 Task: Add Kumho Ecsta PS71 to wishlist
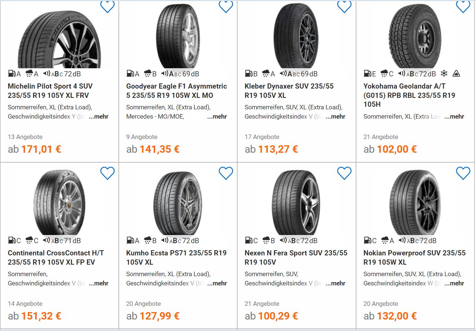pyautogui.click(x=226, y=173)
